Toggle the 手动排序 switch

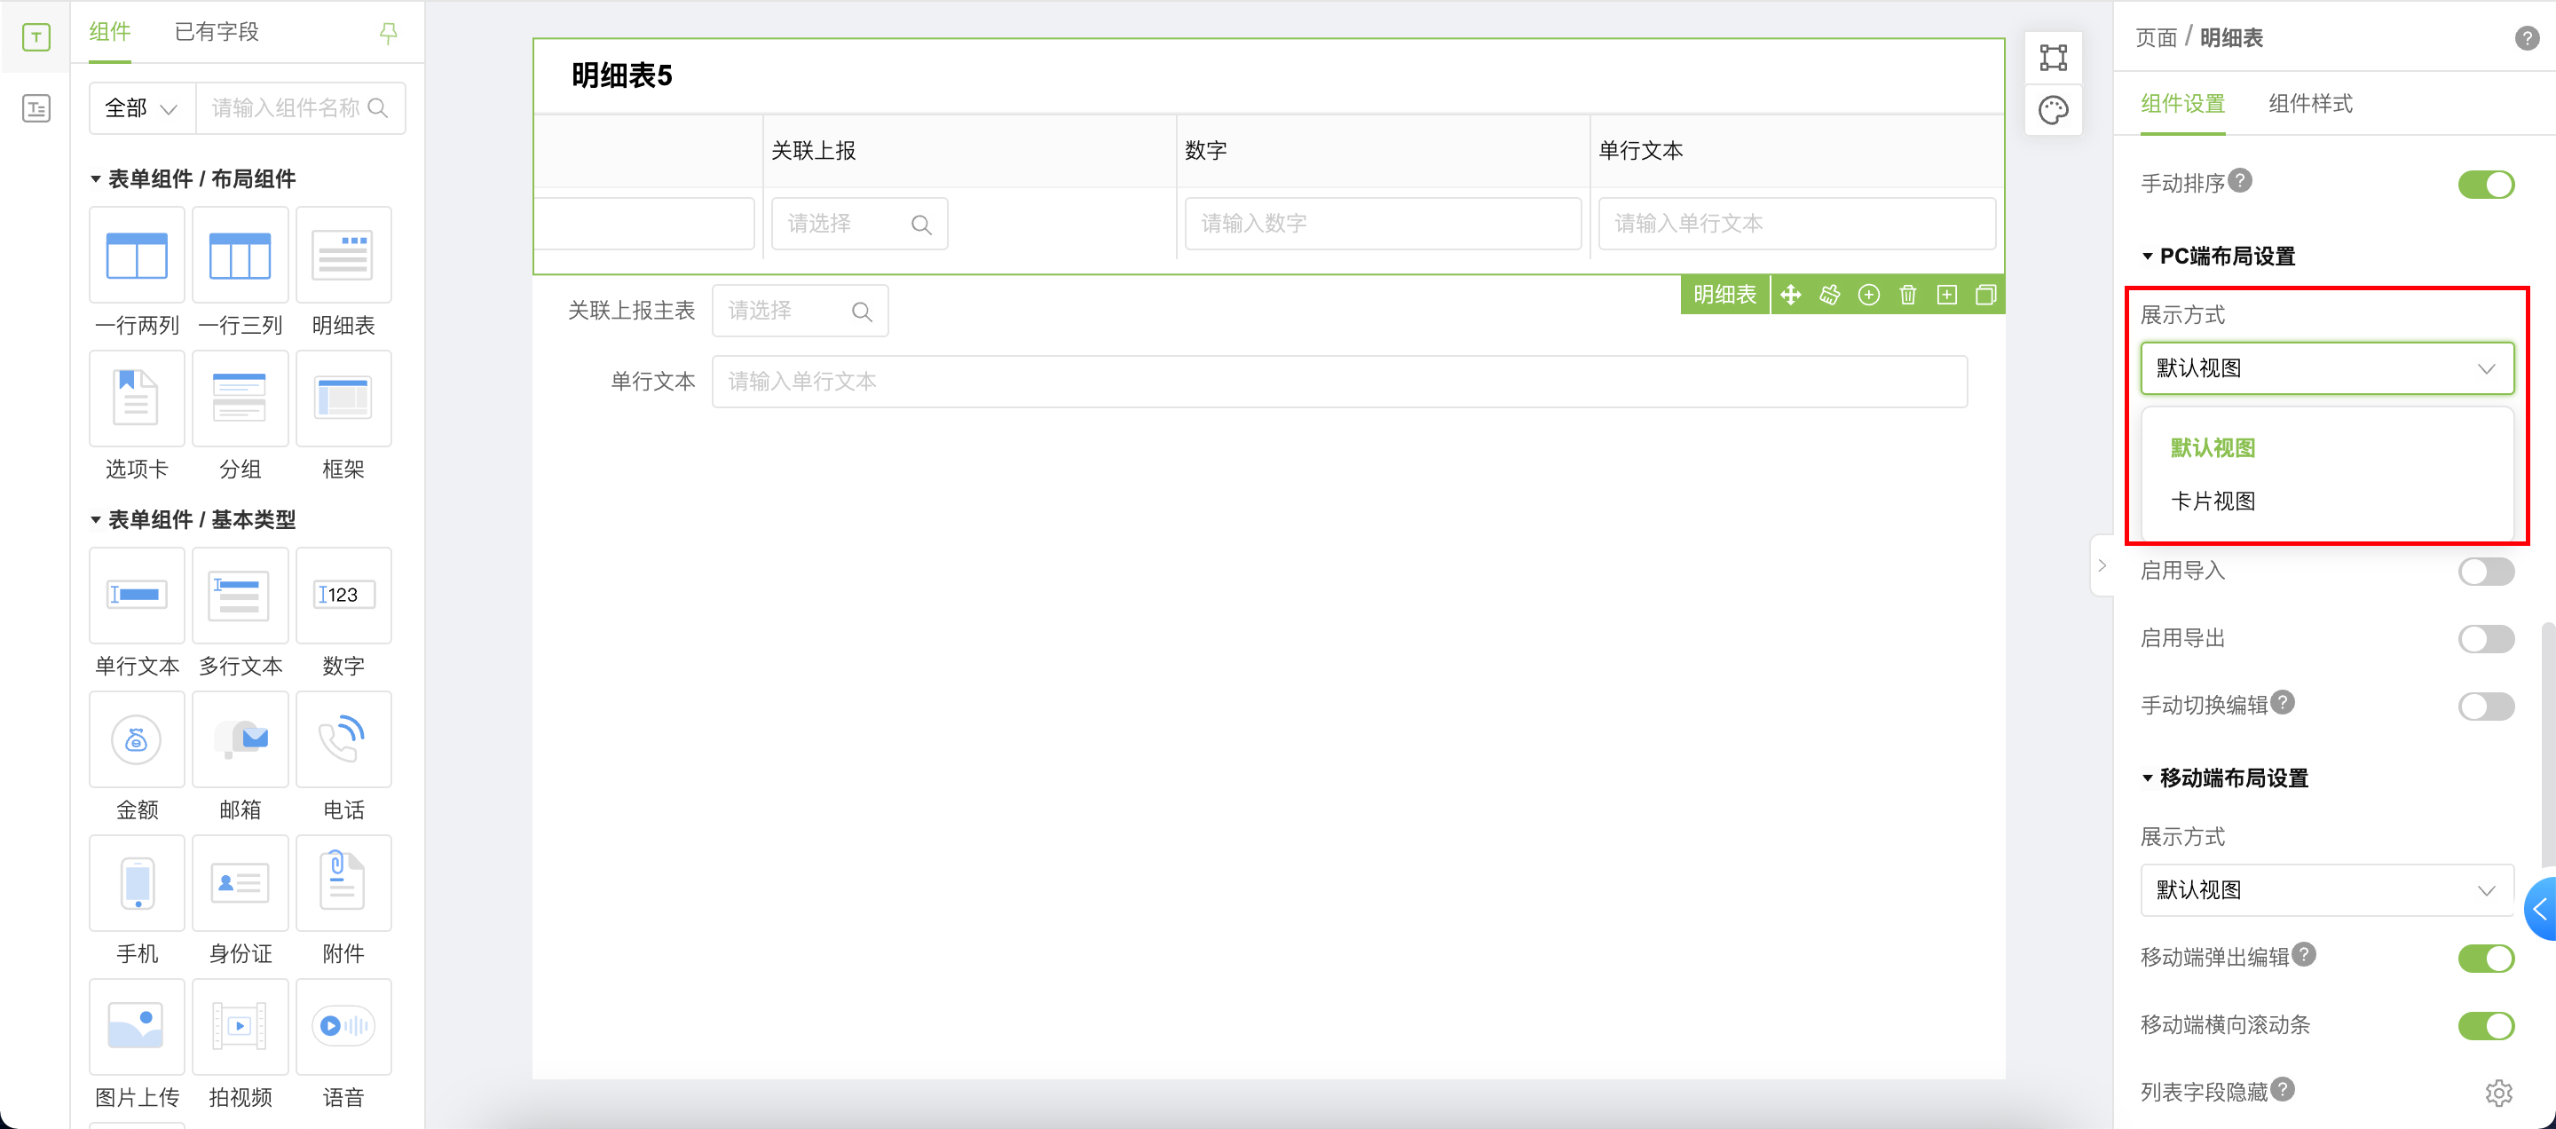[x=2486, y=185]
